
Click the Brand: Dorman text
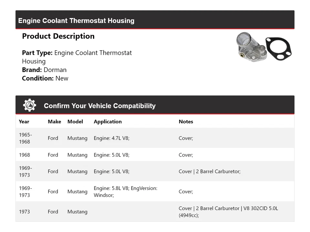[x=44, y=70]
